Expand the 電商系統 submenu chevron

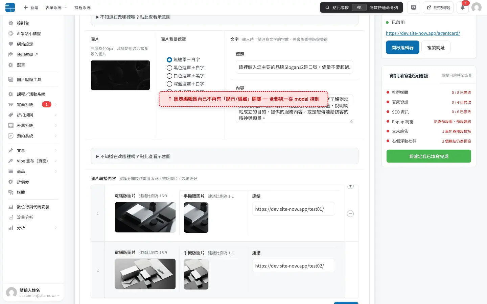(x=56, y=104)
